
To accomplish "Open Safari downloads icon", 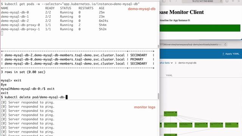I will (227, 1).
